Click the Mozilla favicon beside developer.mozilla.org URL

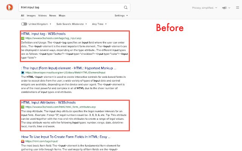pyautogui.click(x=23, y=72)
